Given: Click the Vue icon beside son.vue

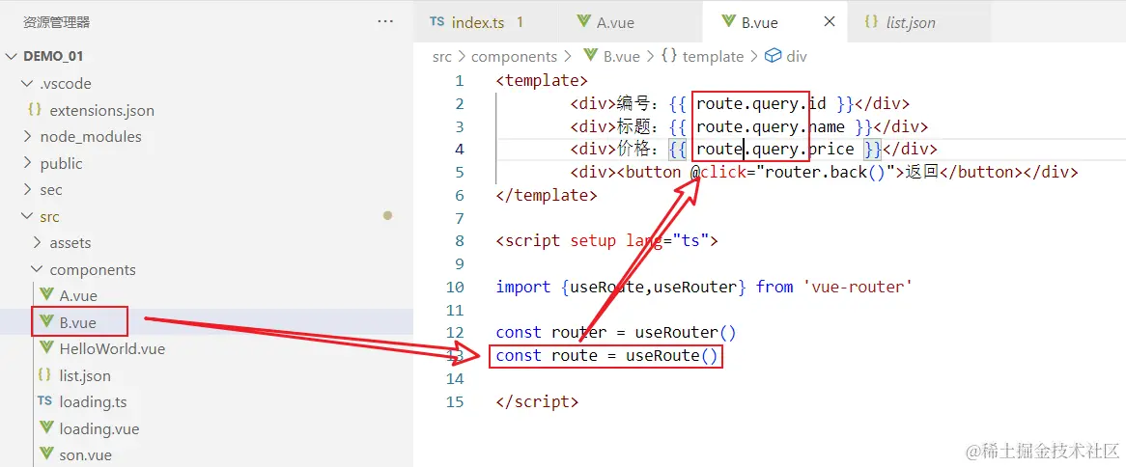Looking at the screenshot, I should click(x=46, y=454).
